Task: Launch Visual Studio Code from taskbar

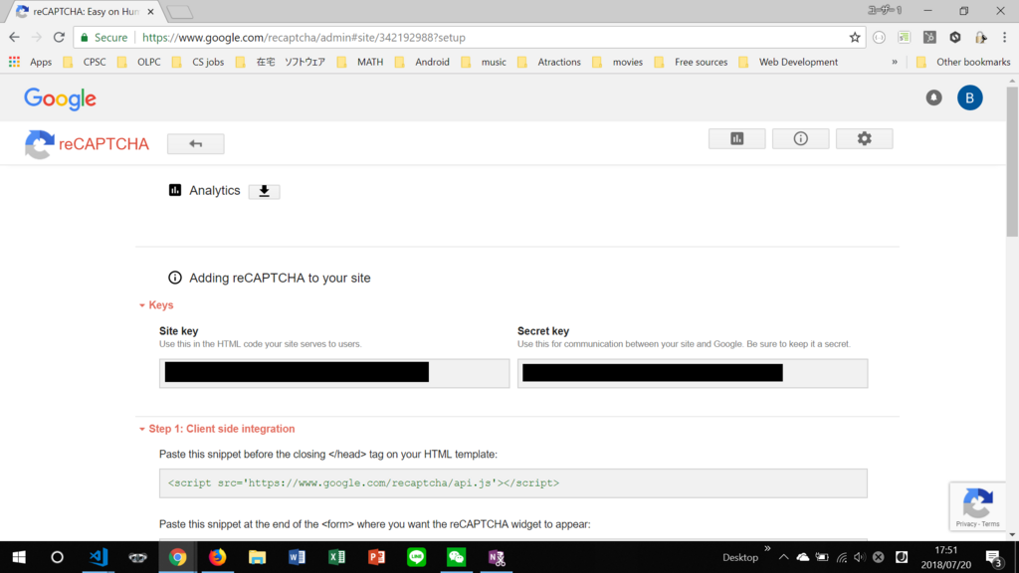Action: tap(99, 557)
